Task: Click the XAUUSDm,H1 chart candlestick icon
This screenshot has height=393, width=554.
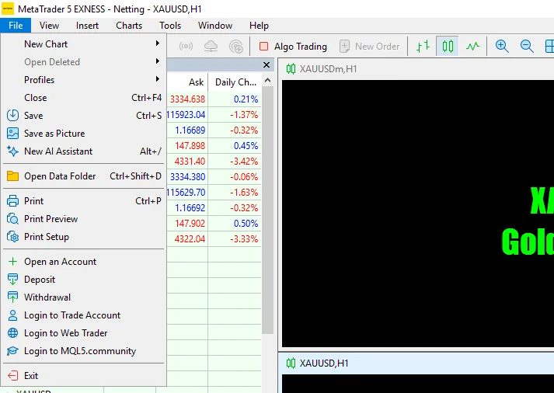Action: [291, 68]
